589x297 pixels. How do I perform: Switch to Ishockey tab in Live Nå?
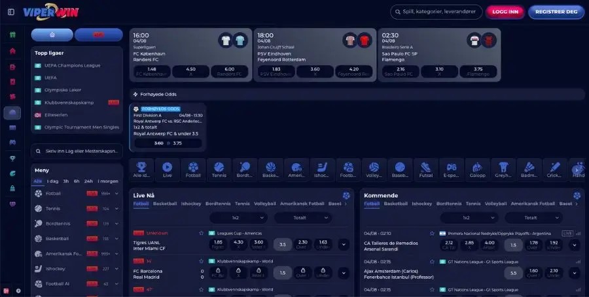[x=191, y=204]
